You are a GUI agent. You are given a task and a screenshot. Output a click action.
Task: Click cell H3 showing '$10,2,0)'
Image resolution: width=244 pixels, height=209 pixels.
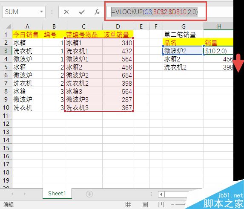(218, 51)
